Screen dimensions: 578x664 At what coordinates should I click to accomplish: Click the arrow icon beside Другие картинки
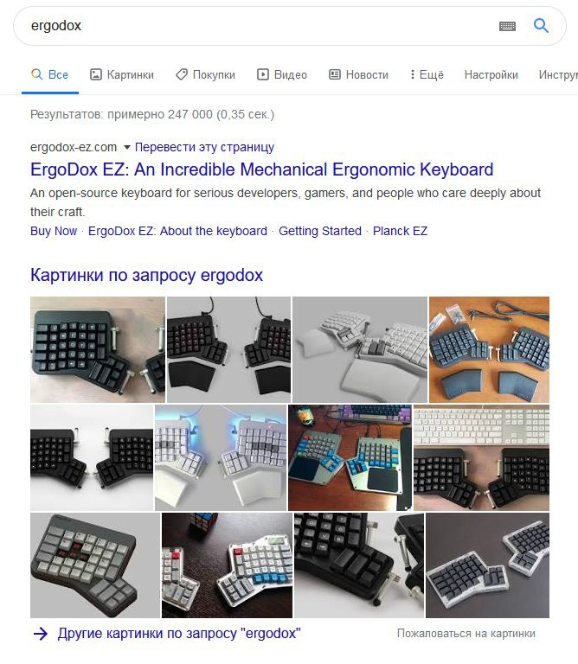coord(41,634)
